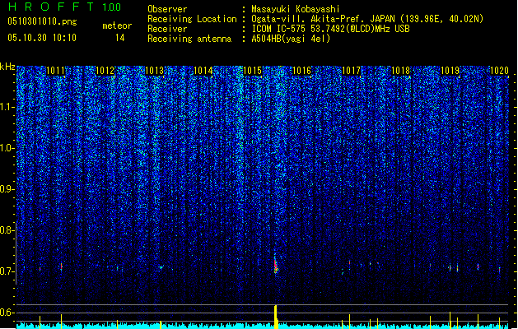Click the meteor label
This screenshot has height=329, width=518.
pyautogui.click(x=117, y=25)
